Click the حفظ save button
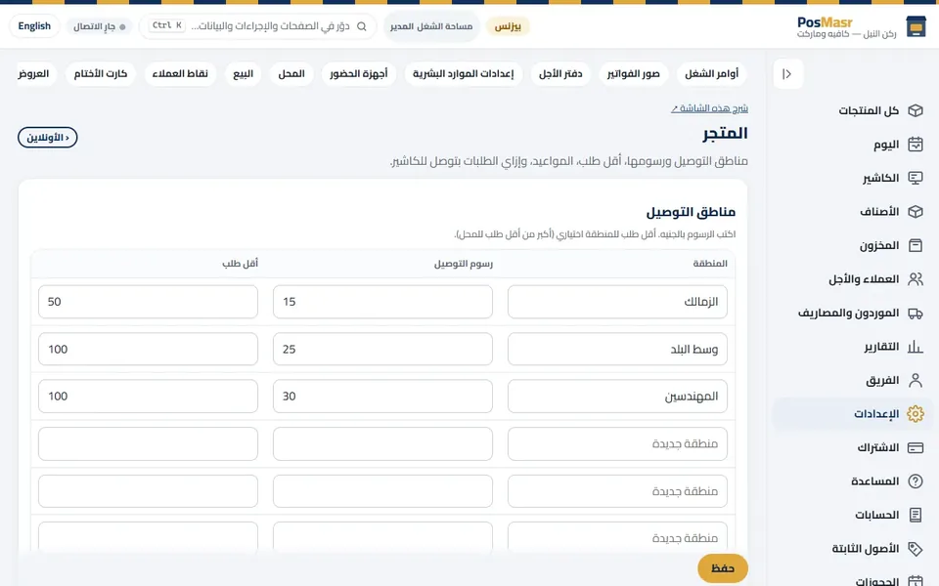Screen dimensions: 939x586 click(723, 568)
